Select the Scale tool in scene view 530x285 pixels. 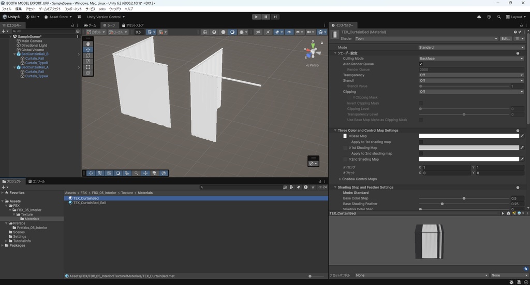click(88, 61)
